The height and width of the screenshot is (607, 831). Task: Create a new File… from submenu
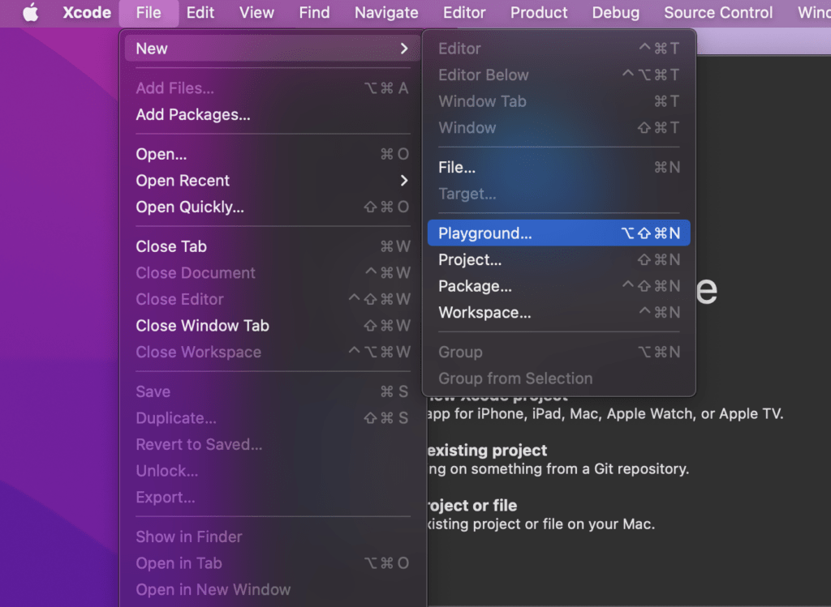[x=558, y=167]
